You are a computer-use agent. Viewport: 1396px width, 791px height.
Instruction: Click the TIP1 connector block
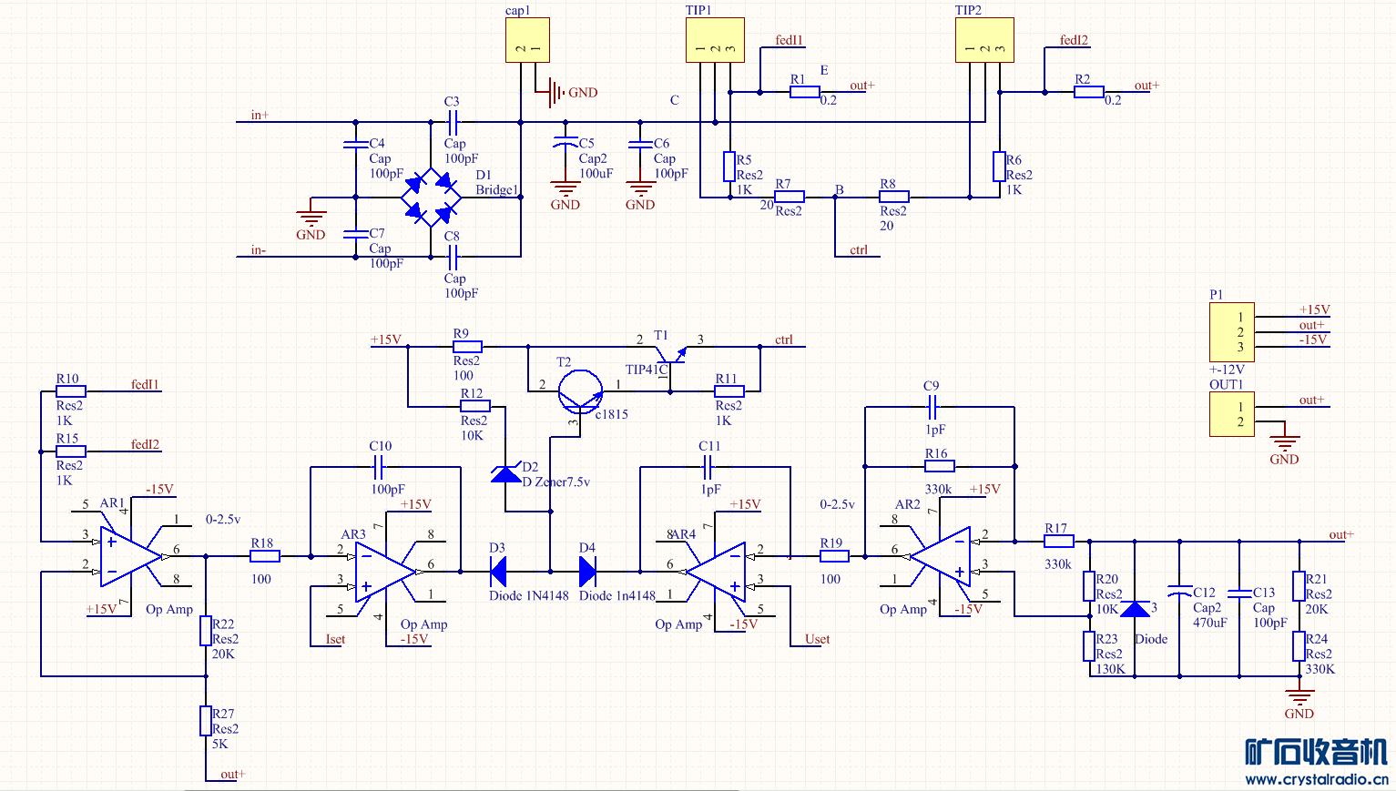point(715,40)
